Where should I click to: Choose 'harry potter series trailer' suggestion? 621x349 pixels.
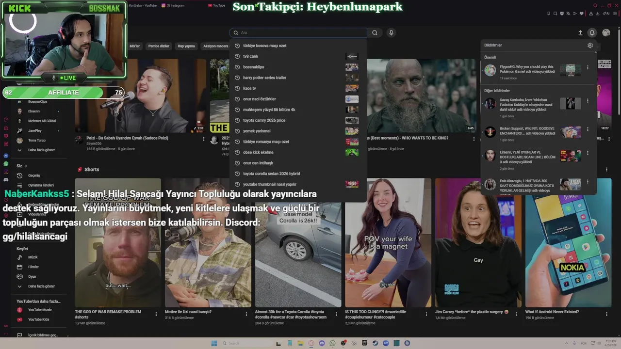[298, 78]
